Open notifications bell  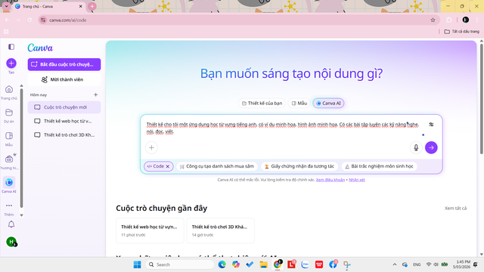pos(11,224)
